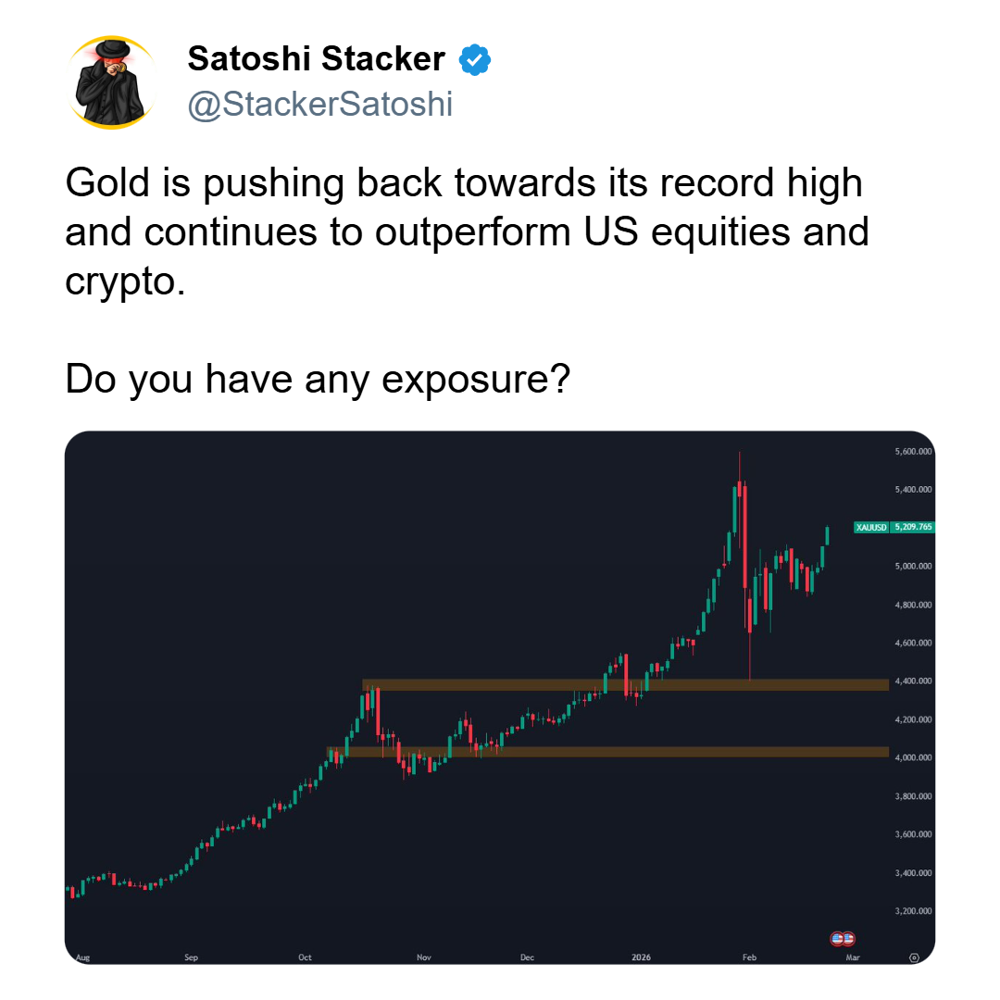Click the "Do you have any exposure?" text
1000x1000 pixels.
[x=316, y=378]
